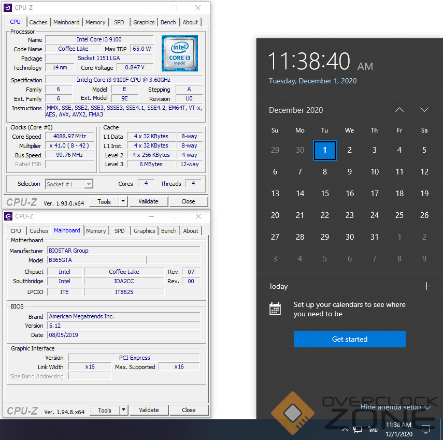This screenshot has width=443, height=440.
Task: Click Validate in the upper CPU-Z window
Action: (x=148, y=201)
